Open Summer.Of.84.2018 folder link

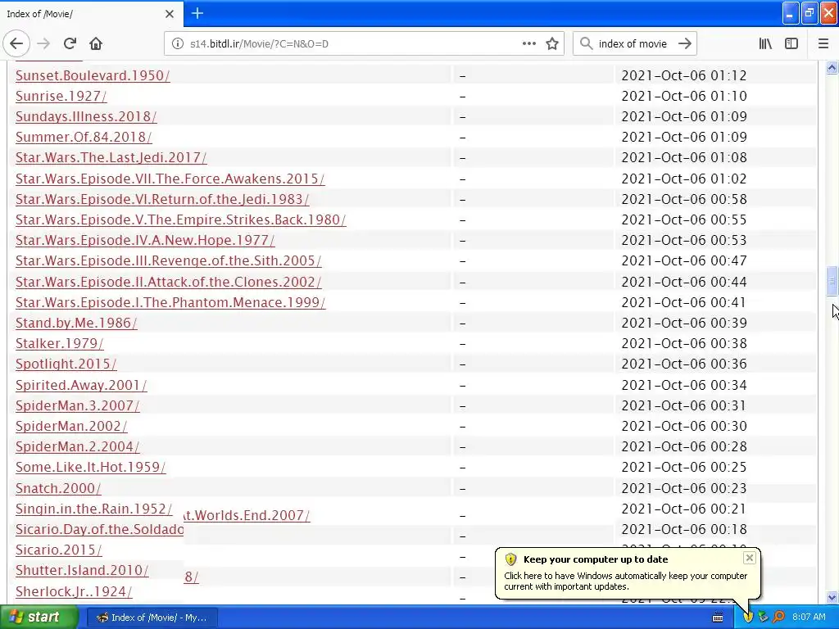point(84,137)
